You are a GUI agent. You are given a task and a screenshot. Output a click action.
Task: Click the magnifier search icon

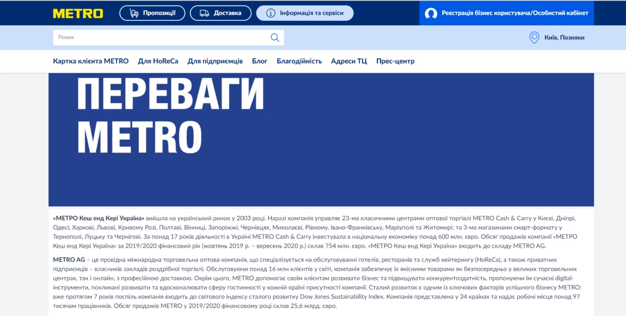(x=275, y=37)
